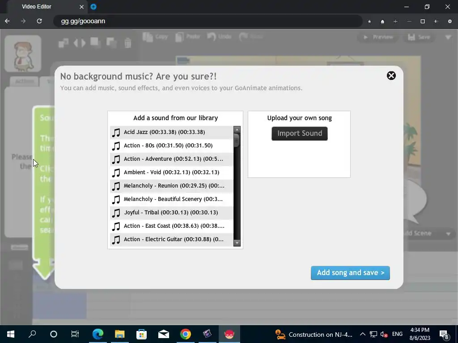Bookmark page with star icon
The image size is (458, 343).
pos(369,21)
